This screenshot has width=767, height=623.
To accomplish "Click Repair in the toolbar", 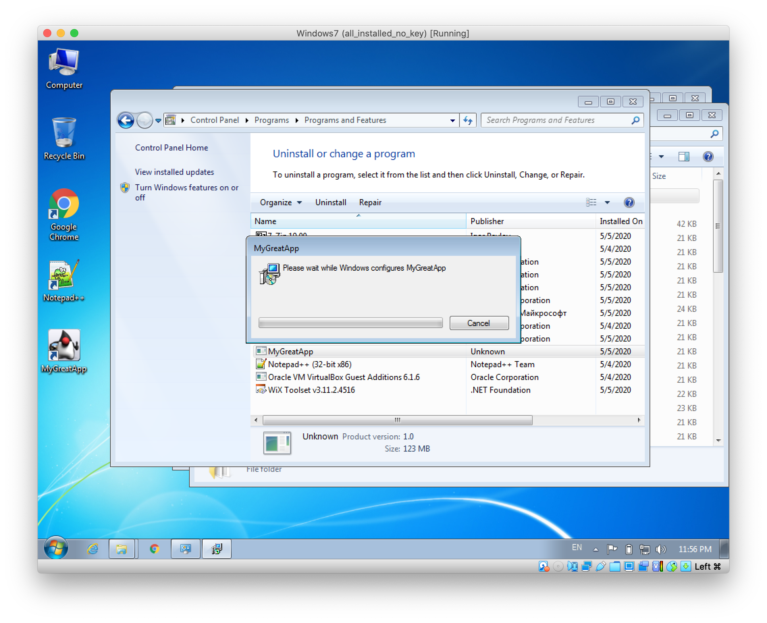I will [x=370, y=202].
